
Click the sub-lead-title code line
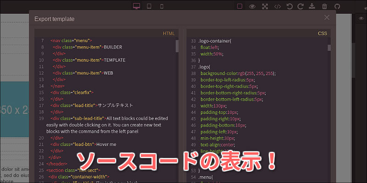click(x=107, y=125)
